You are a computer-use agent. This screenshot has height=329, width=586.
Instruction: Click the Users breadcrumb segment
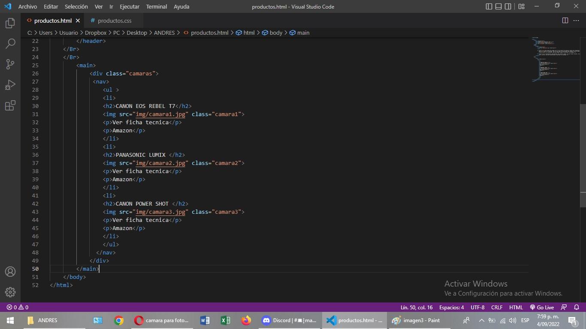pos(45,33)
